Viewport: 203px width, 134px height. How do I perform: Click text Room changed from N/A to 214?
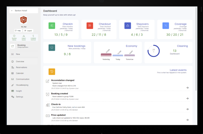click(x=64, y=86)
